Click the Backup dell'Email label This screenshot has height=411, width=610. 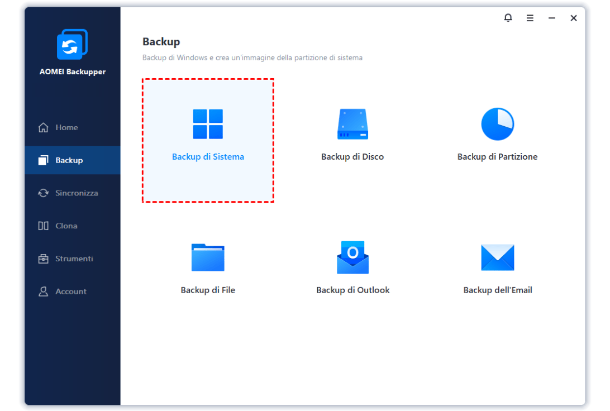point(498,290)
